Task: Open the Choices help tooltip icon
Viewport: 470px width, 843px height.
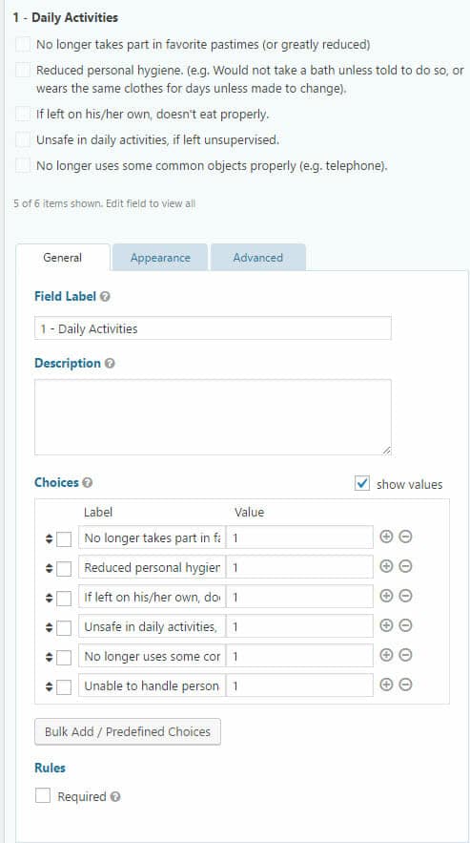Action: 88,483
